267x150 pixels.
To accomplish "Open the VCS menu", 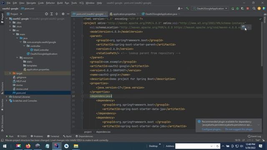I will (81, 3).
